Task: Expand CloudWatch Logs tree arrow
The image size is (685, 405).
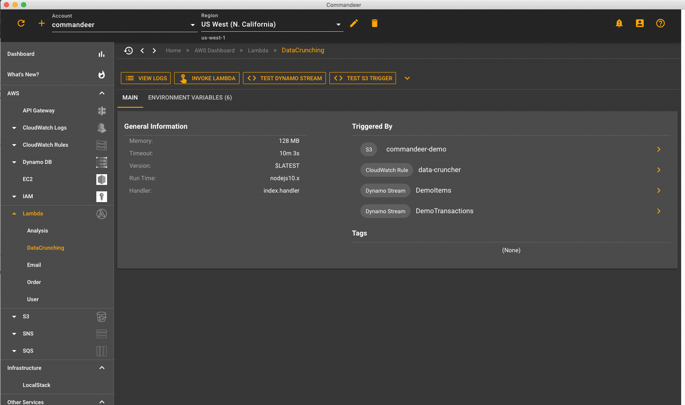Action: (14, 128)
